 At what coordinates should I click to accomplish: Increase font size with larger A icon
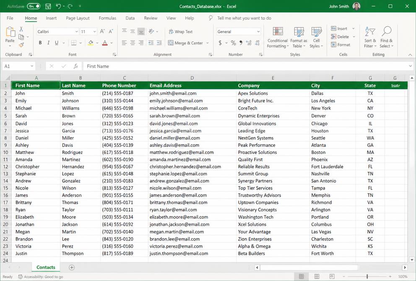tap(102, 31)
